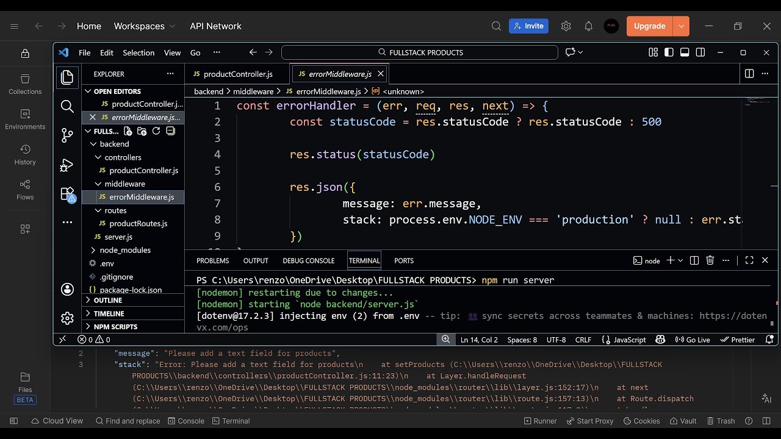Open Postman settings gear icon
Image resolution: width=781 pixels, height=439 pixels.
click(x=566, y=26)
